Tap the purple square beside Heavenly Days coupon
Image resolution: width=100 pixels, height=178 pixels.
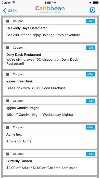click(x=8, y=21)
